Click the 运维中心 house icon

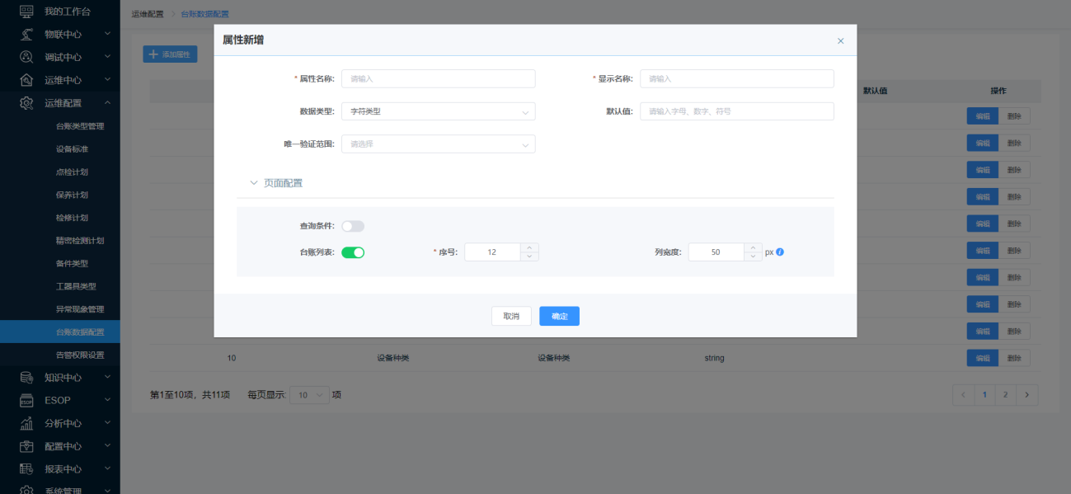[x=26, y=80]
